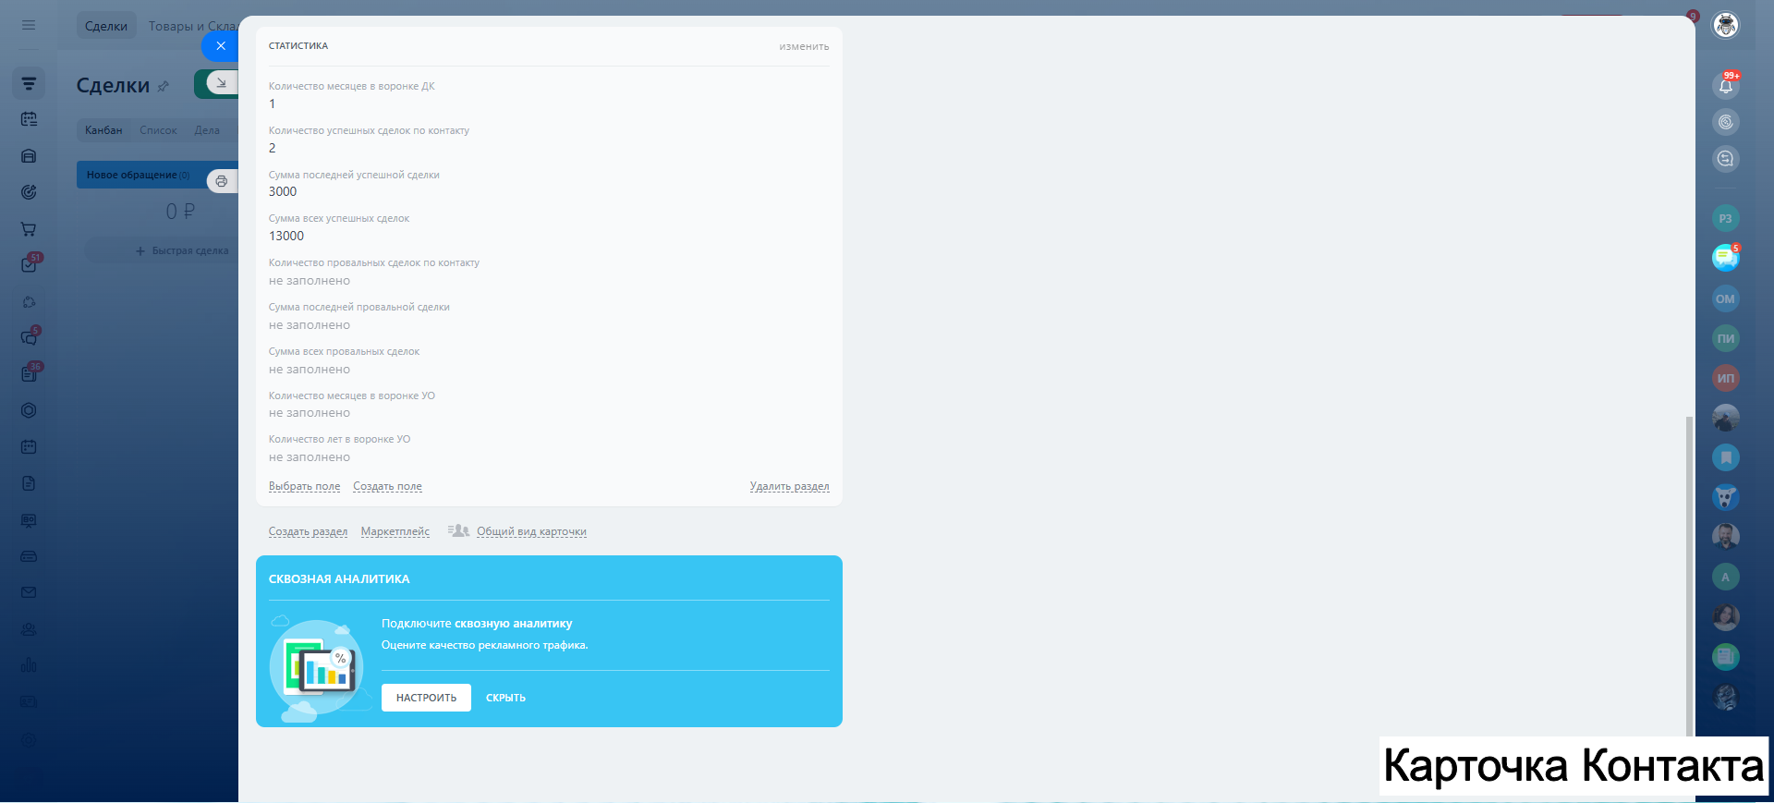Open the РЗ chat avatar

click(x=1726, y=219)
